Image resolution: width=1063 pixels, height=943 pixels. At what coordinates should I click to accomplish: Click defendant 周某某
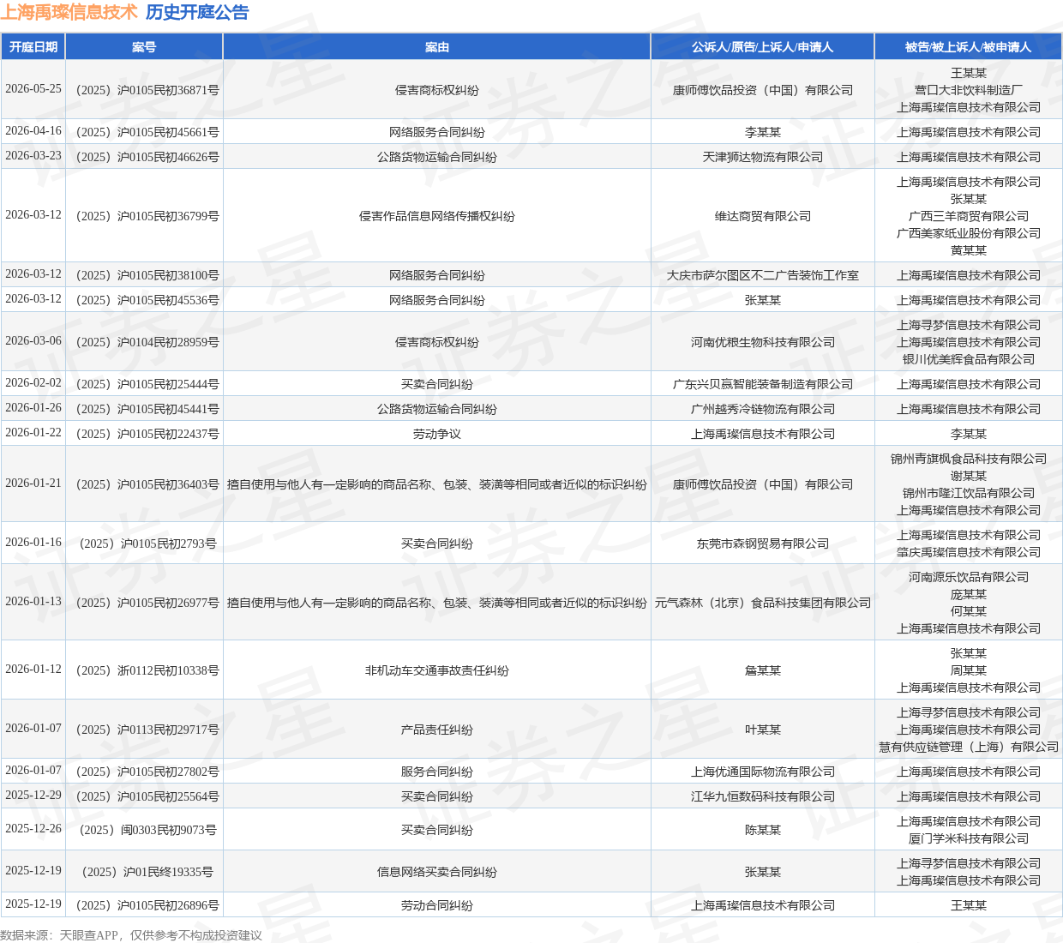pyautogui.click(x=969, y=670)
